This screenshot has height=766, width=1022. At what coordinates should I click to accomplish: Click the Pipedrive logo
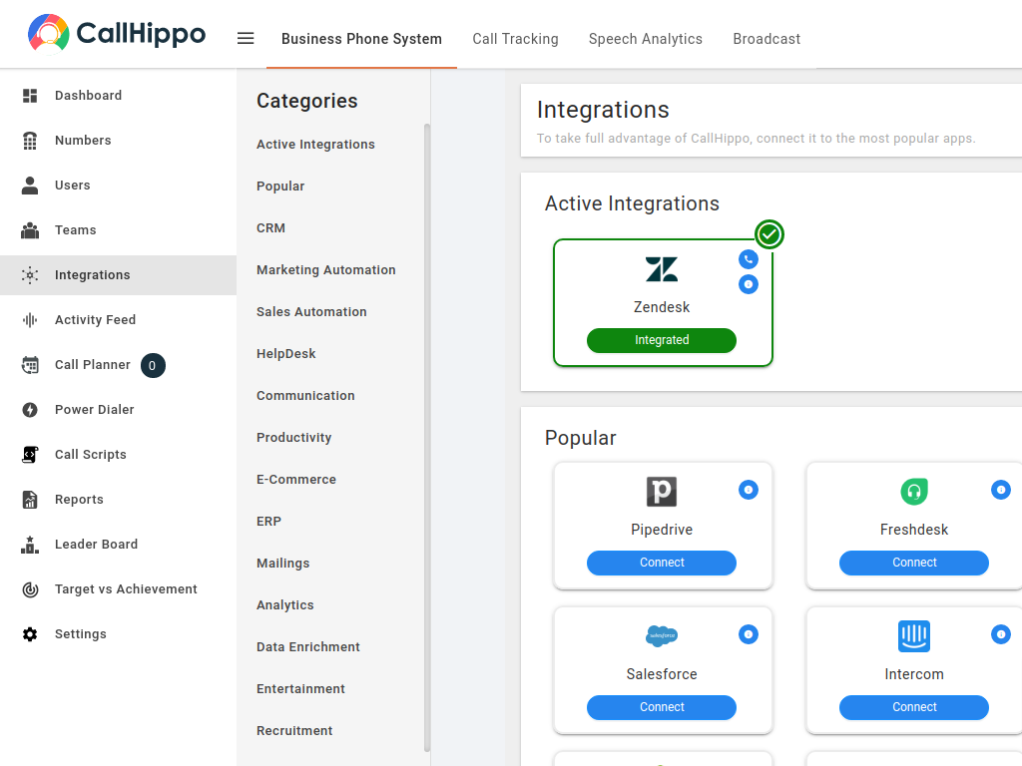tap(662, 492)
